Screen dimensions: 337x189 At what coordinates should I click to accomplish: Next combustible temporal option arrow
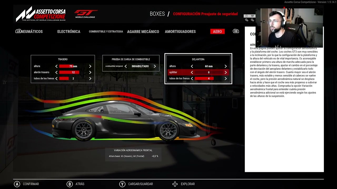(155, 66)
